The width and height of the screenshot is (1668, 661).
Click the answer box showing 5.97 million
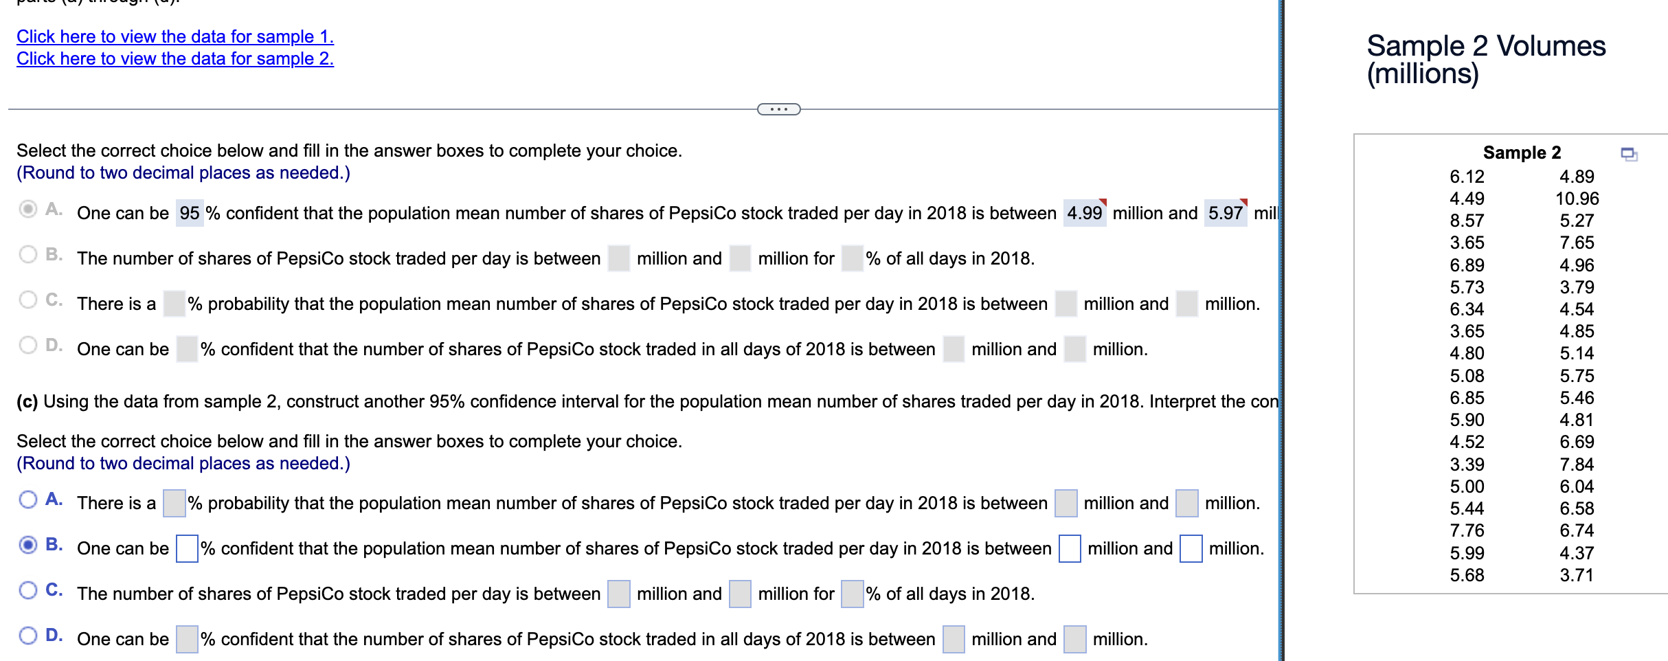point(1227,214)
